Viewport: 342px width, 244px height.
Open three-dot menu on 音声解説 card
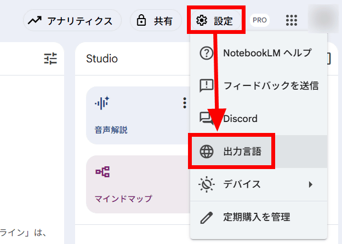185,103
